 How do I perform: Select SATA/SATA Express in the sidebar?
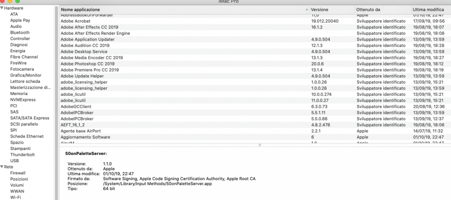30,118
